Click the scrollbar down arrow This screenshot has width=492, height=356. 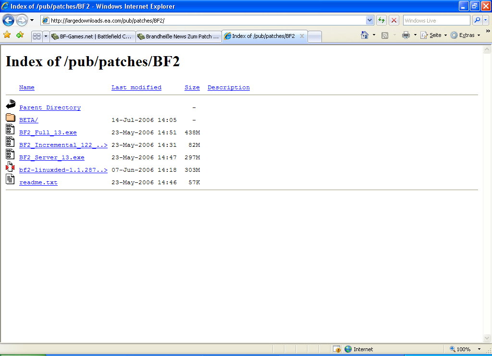pyautogui.click(x=487, y=338)
